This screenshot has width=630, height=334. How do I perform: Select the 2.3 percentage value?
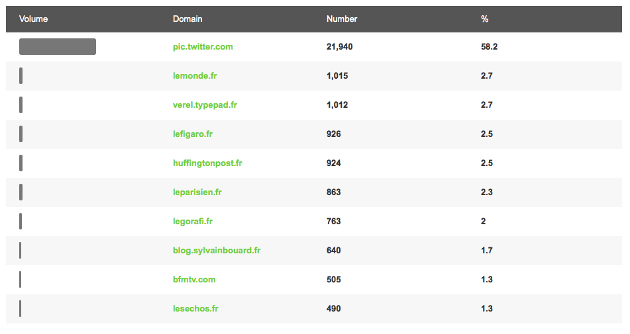pyautogui.click(x=486, y=192)
